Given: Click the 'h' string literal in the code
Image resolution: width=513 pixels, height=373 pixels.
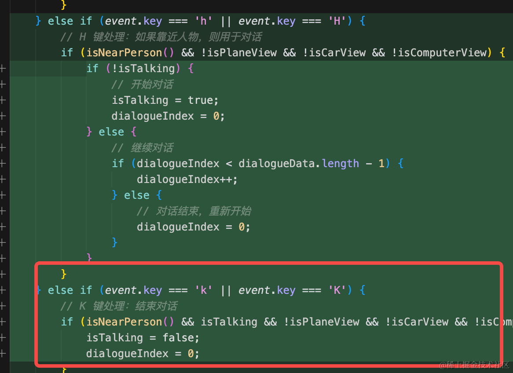Looking at the screenshot, I should tap(204, 21).
